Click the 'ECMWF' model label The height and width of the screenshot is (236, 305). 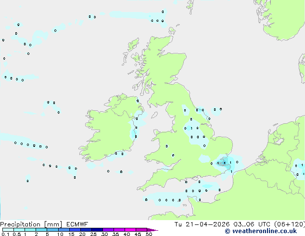[77, 224]
